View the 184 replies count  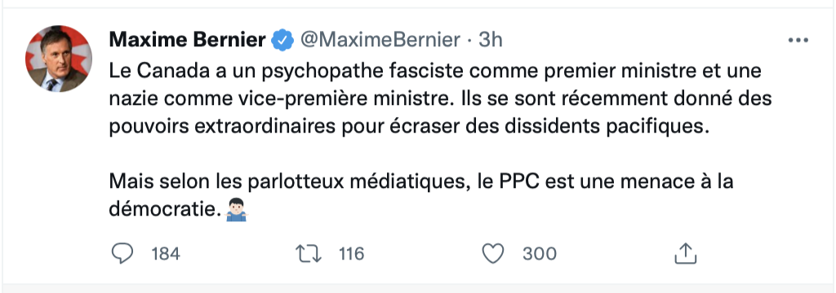coord(165,254)
